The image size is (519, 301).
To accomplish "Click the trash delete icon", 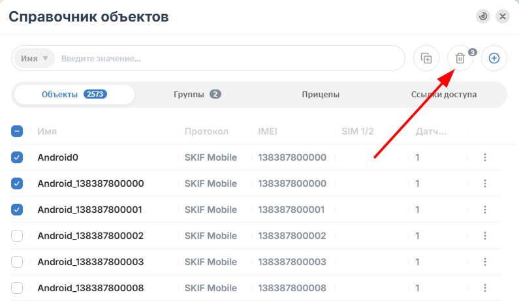I will point(460,58).
